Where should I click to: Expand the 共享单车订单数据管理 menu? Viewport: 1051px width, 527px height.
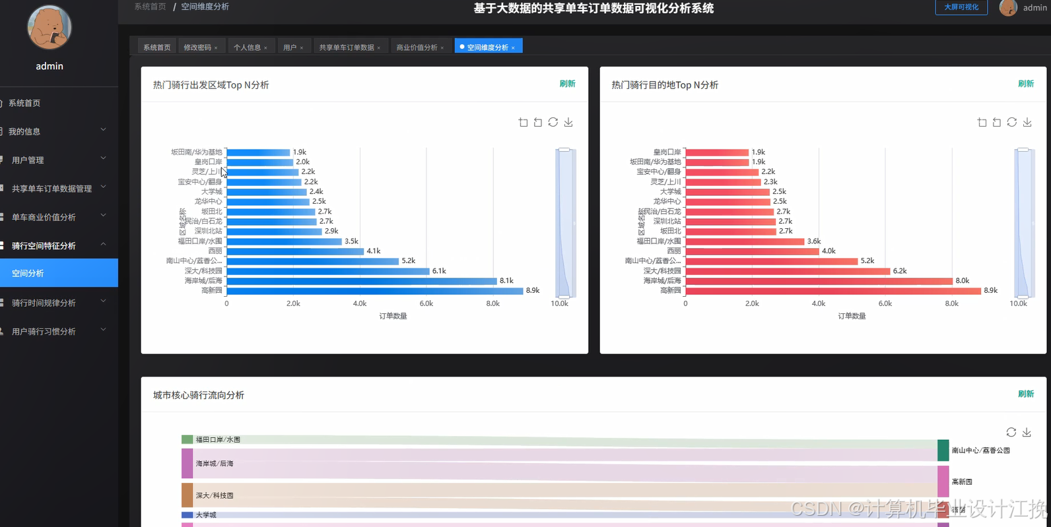59,189
